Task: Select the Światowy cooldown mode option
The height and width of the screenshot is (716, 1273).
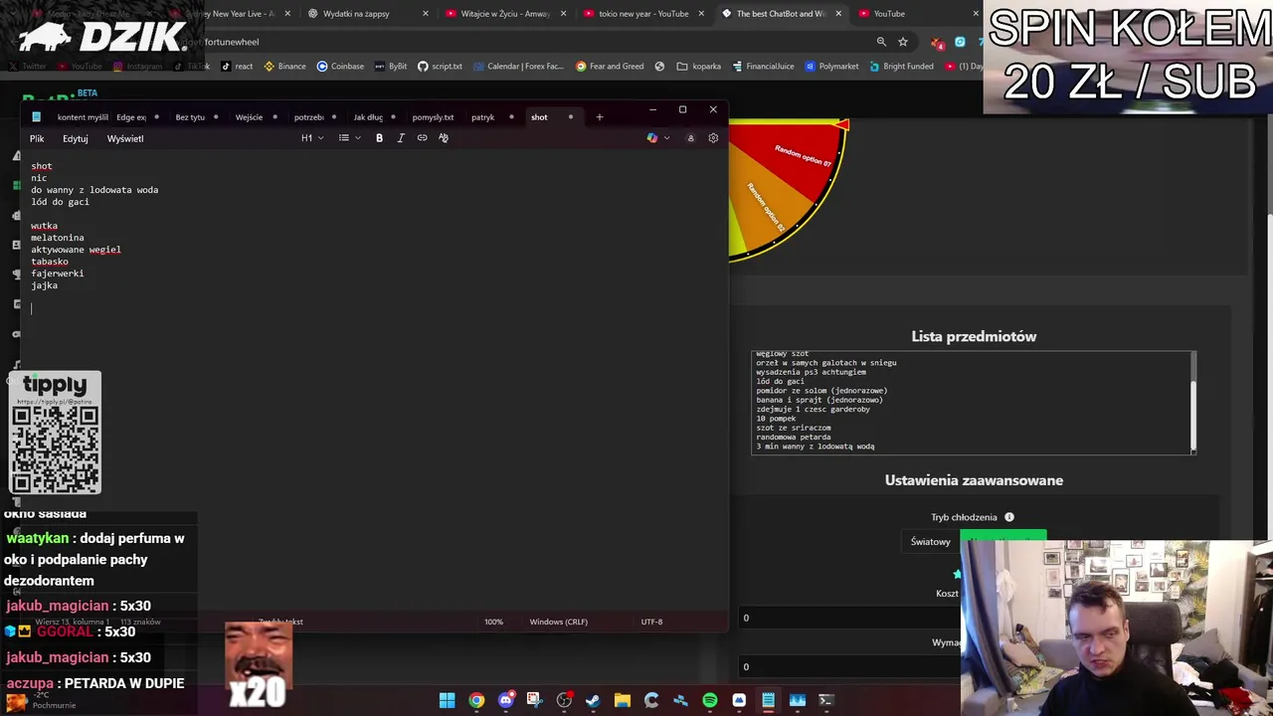Action: 931,542
